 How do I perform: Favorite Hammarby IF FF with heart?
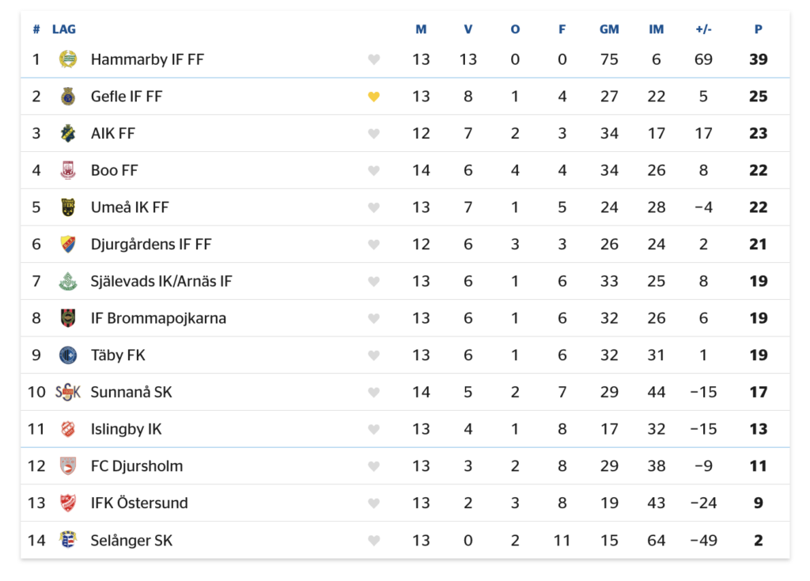point(373,59)
